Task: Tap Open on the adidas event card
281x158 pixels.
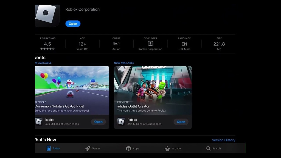Action: (181, 122)
